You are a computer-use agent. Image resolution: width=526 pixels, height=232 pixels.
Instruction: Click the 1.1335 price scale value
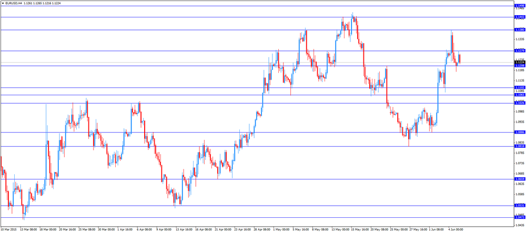519,39
